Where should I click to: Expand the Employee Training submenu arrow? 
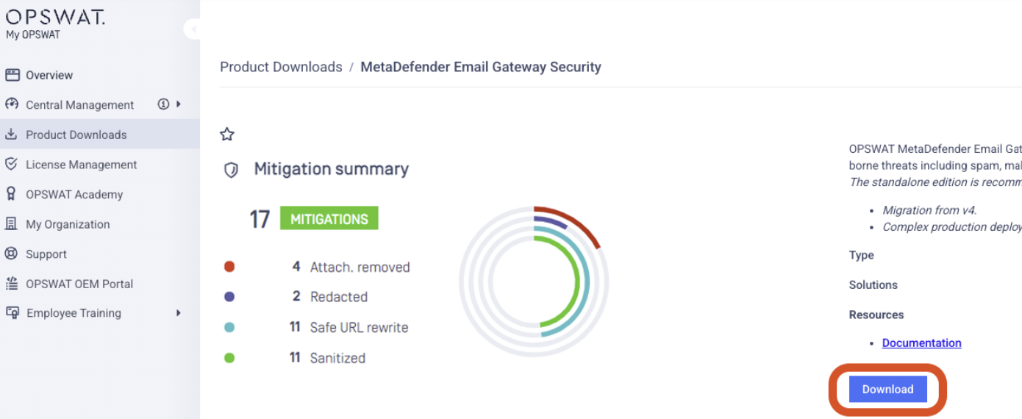coord(179,313)
